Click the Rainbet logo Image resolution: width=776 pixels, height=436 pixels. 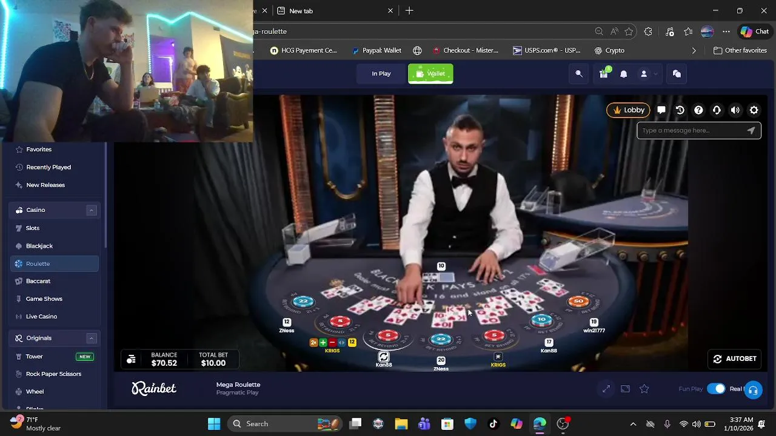click(x=154, y=388)
